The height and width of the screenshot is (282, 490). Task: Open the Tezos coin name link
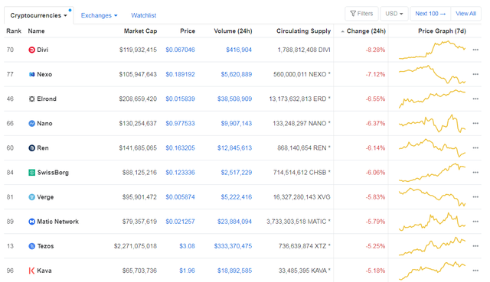coord(45,246)
